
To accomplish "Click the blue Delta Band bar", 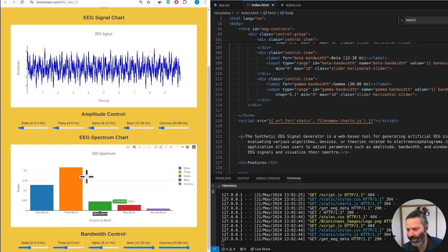I will (x=42, y=198).
